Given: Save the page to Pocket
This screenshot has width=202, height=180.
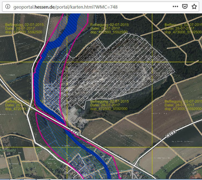Looking at the screenshot, I should click(185, 7).
